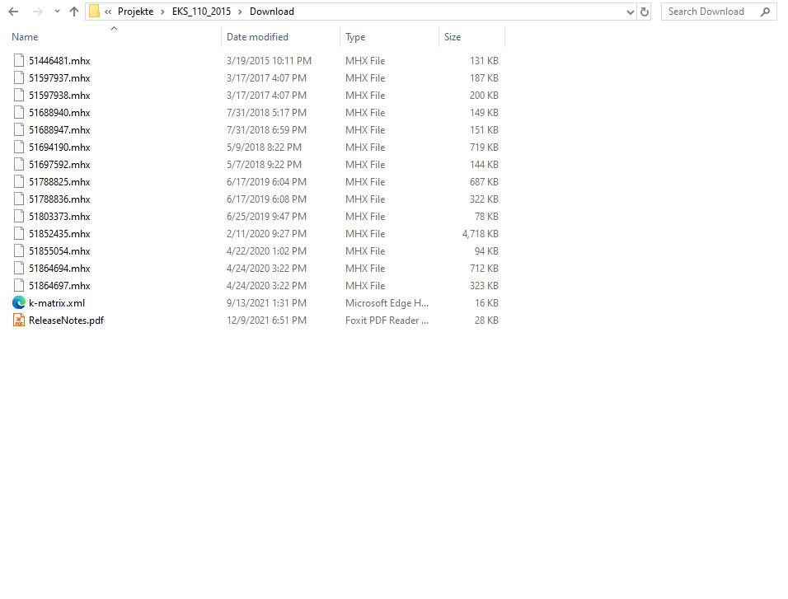788x599 pixels.
Task: Select the file name k-matrix.xml
Action: coord(57,303)
